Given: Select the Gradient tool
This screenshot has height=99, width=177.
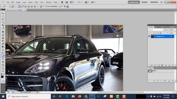Looking at the screenshot, I should pos(3,46).
